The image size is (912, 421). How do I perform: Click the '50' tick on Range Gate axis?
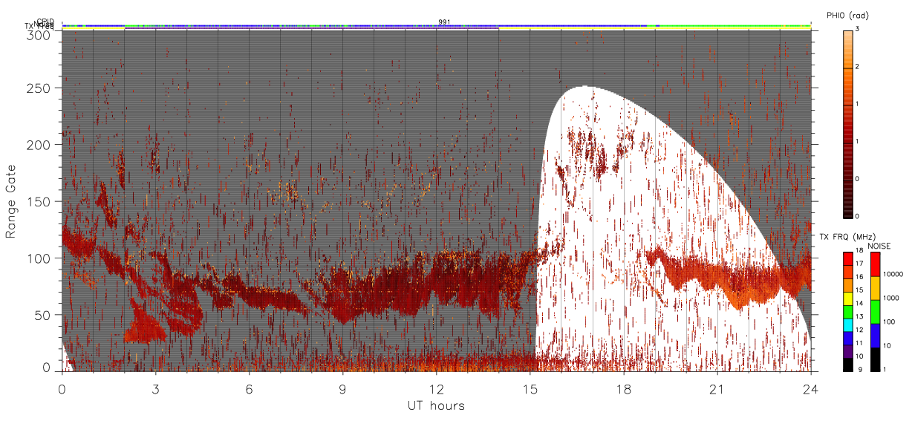coord(44,315)
